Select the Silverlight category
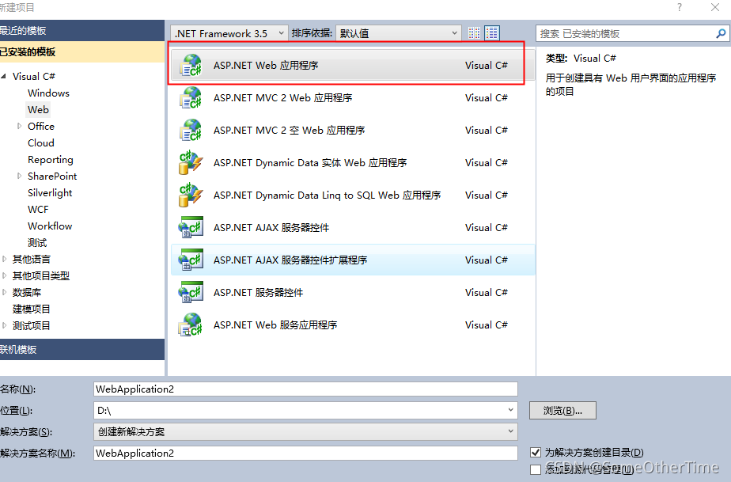The height and width of the screenshot is (482, 731). (x=50, y=192)
